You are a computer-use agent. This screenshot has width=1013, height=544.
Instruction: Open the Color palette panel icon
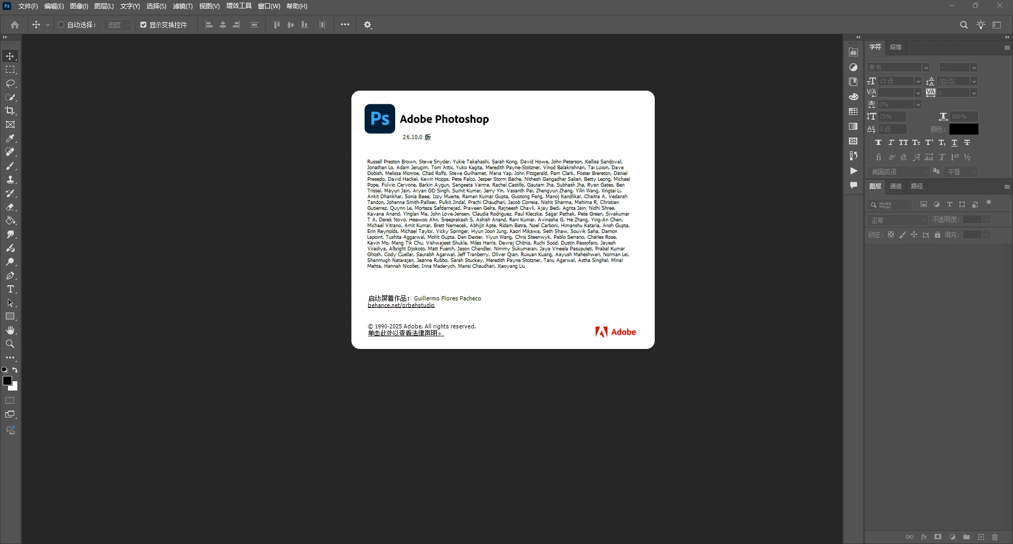853,97
